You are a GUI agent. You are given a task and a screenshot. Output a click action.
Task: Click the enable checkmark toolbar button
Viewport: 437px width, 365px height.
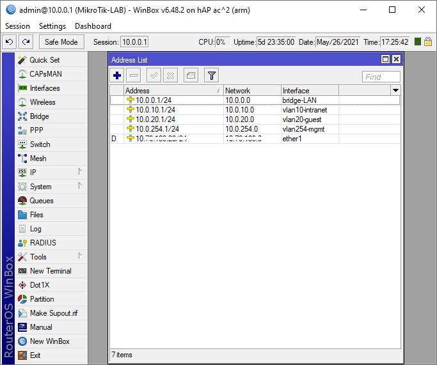pos(154,75)
